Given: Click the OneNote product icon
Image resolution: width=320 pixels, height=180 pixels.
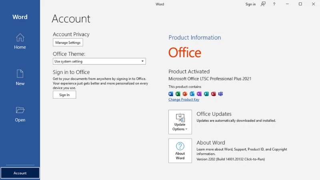Looking at the screenshot, I should (x=199, y=94).
